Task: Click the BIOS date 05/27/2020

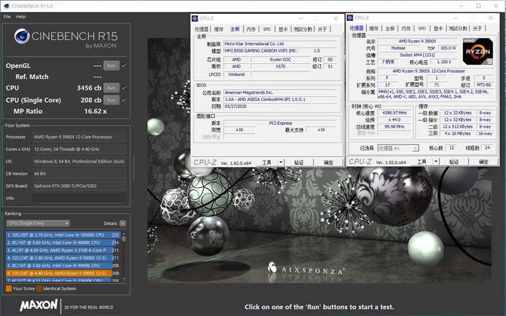Action: (280, 106)
